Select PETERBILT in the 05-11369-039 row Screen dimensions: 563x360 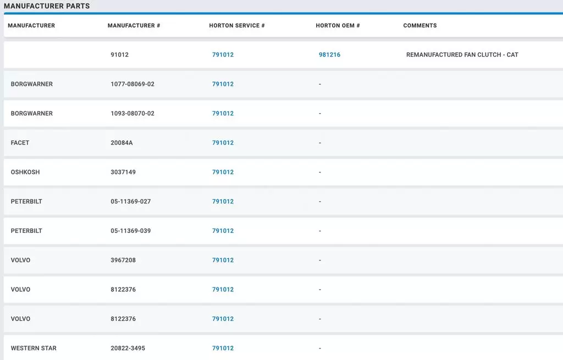pos(26,231)
